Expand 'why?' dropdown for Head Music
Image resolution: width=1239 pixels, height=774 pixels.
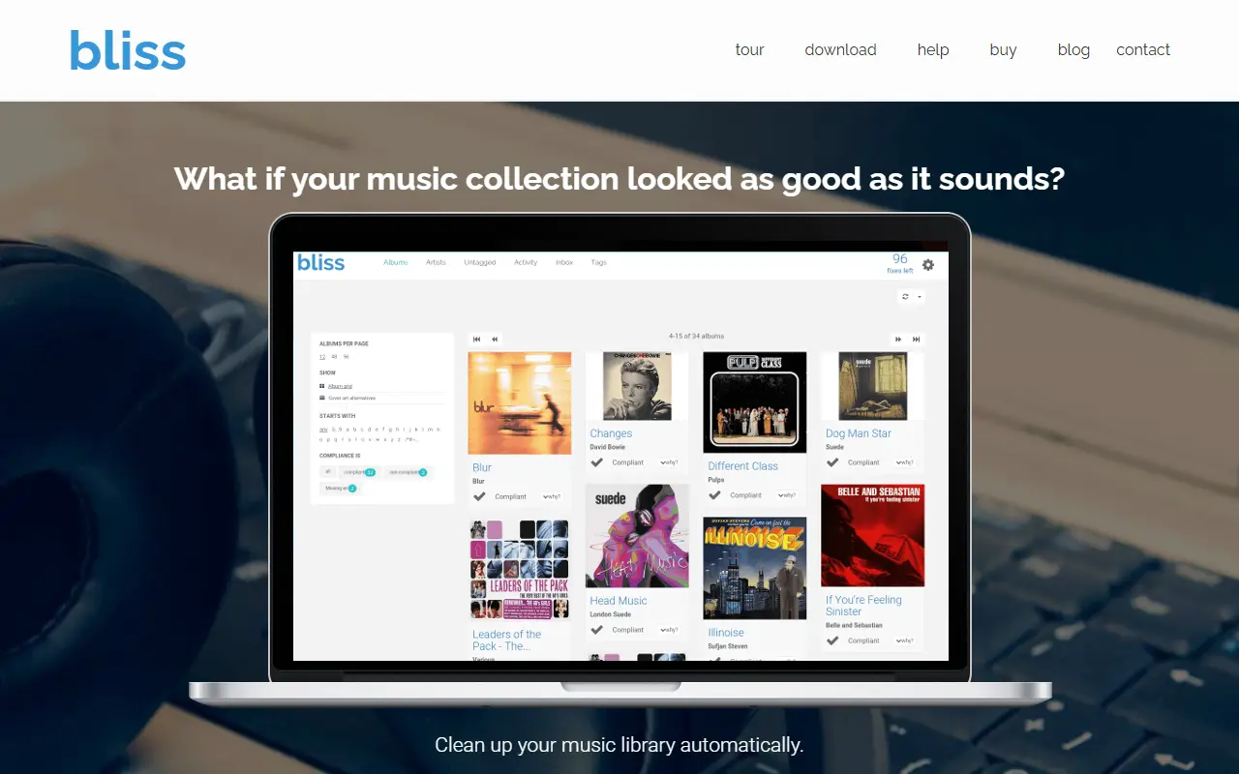pos(669,630)
